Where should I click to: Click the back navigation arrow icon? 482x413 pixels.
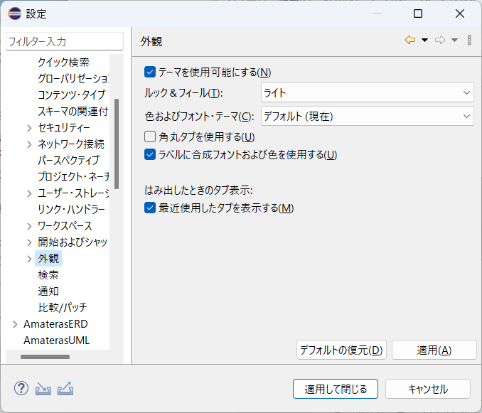click(409, 41)
